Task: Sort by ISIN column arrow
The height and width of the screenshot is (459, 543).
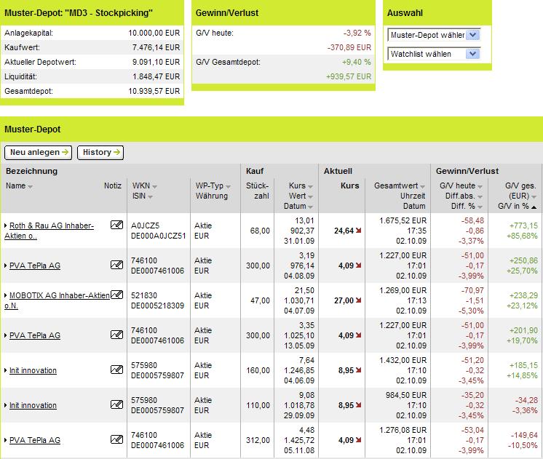Action: [x=150, y=197]
